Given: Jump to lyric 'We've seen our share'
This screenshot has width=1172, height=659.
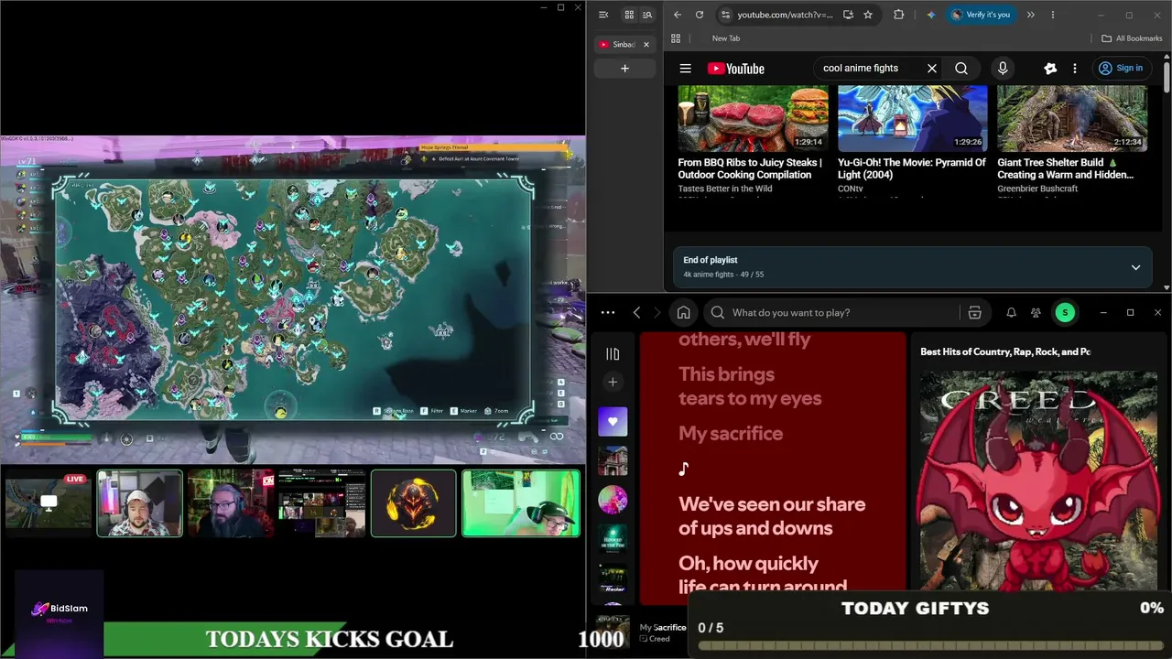Looking at the screenshot, I should [772, 516].
